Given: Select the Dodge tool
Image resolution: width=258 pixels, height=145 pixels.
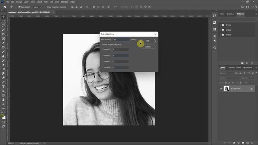Looking at the screenshot, I should pos(3,78).
